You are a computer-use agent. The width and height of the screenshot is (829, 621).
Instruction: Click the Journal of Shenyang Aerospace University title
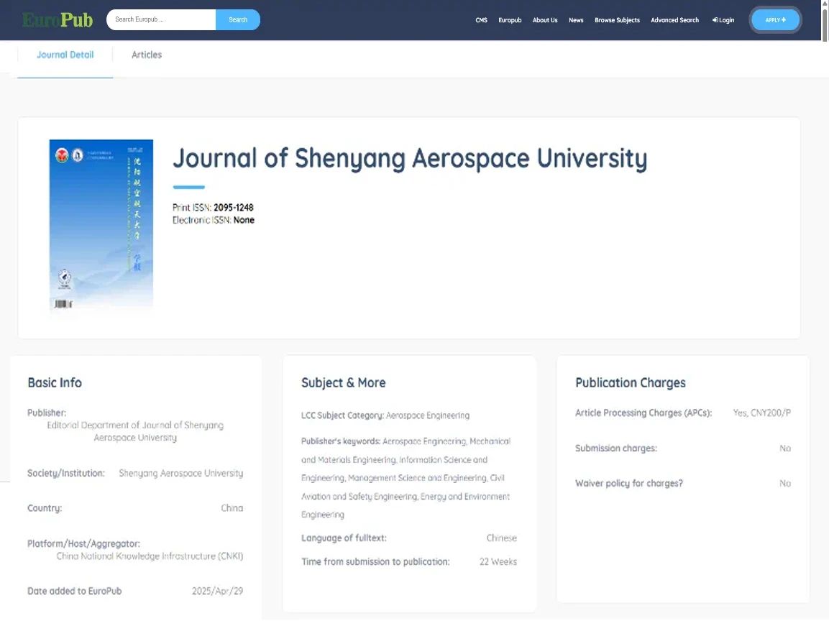coord(409,158)
